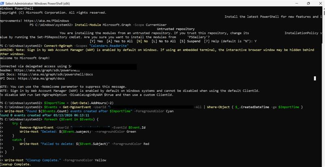The width and height of the screenshot is (325, 167).
Task: Click the 'catch {' keyword line
Action: click(19, 140)
